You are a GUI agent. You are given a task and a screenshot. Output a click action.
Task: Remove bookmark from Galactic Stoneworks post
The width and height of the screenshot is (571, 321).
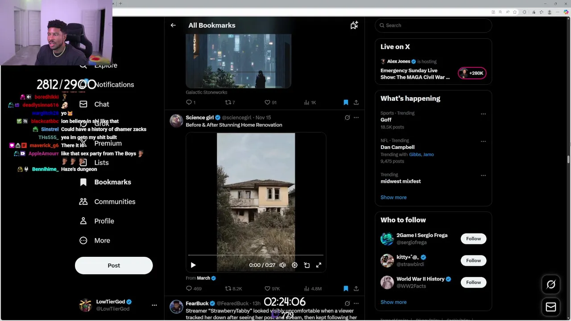tap(346, 103)
